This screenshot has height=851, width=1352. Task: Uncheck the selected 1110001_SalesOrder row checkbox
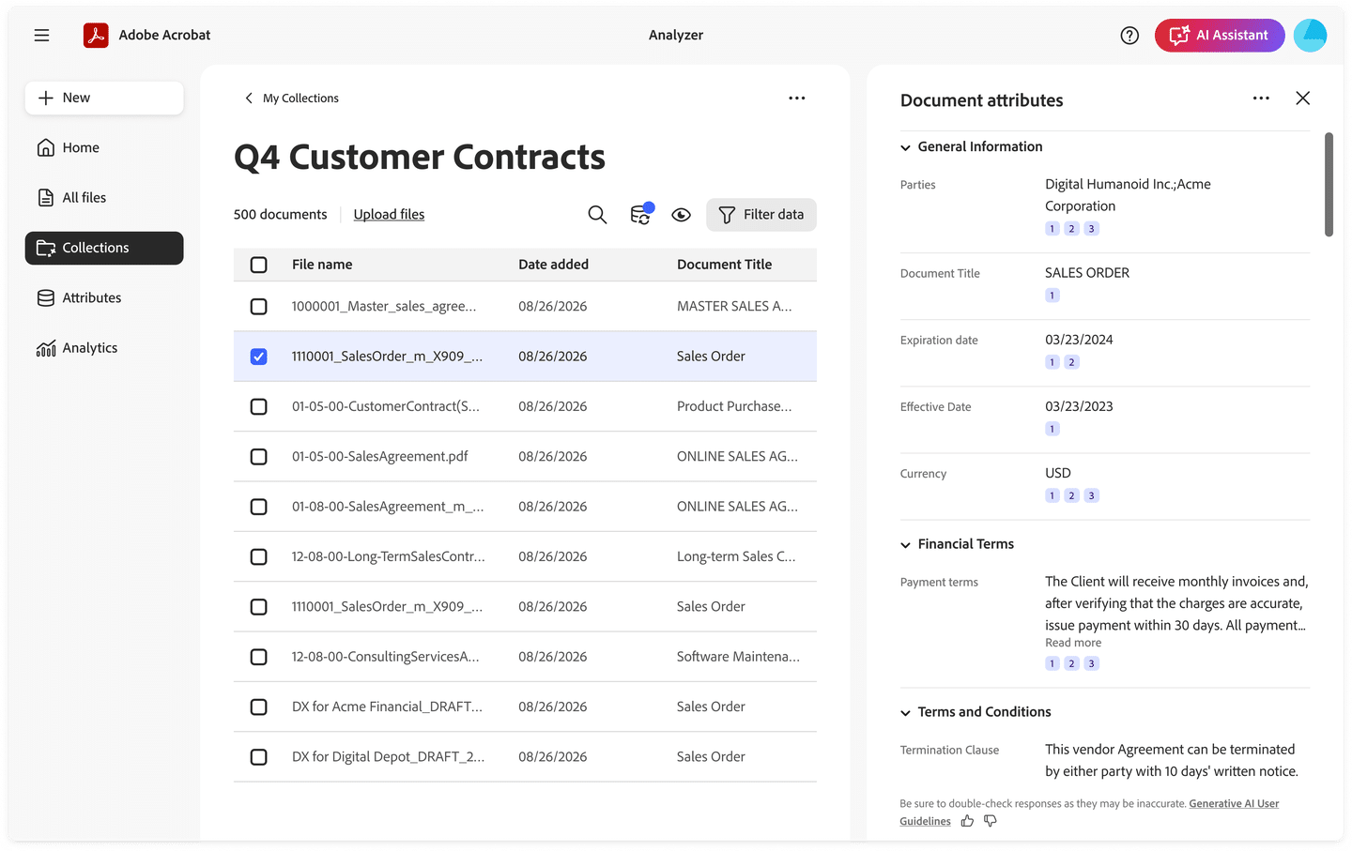(259, 357)
